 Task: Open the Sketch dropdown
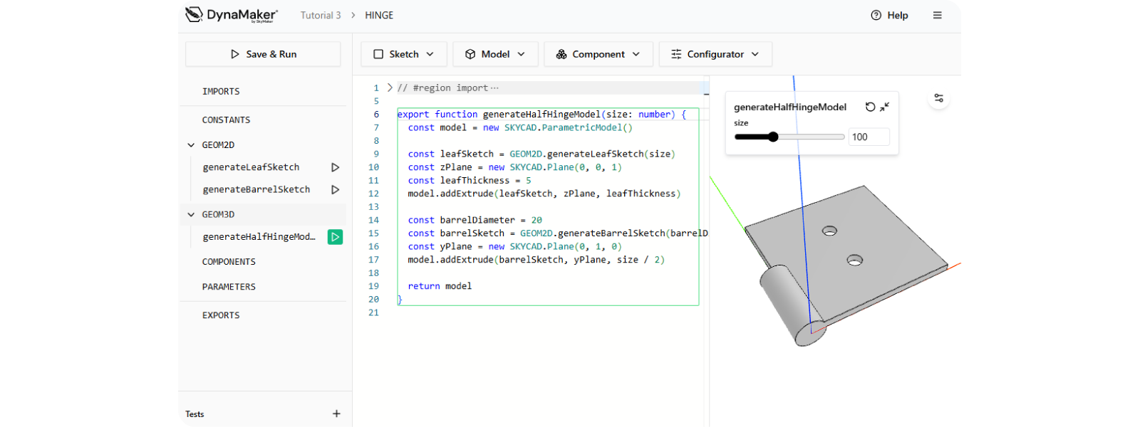404,54
